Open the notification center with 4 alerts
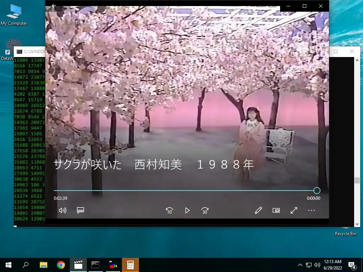This screenshot has height=272, width=363. coord(352,265)
